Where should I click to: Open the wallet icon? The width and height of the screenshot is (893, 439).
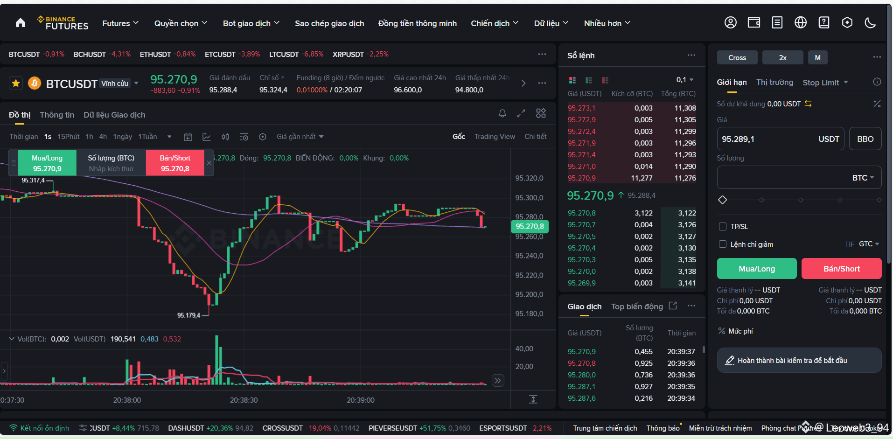[x=754, y=22]
